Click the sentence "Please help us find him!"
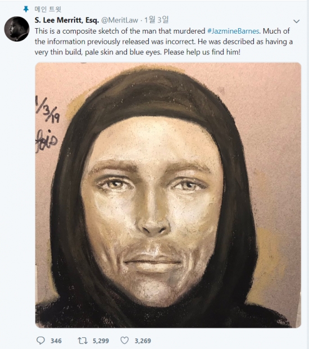The image size is (309, 349). (x=202, y=52)
